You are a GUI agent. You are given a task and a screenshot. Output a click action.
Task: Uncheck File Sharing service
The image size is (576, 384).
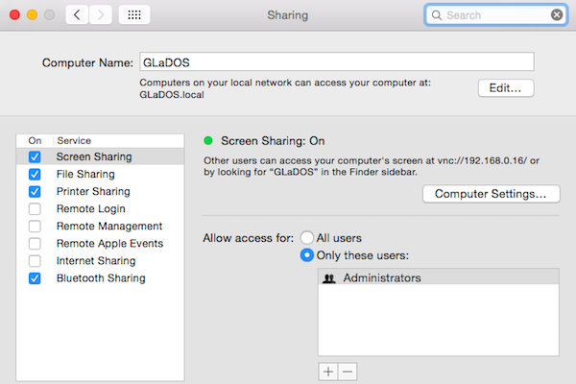point(35,174)
